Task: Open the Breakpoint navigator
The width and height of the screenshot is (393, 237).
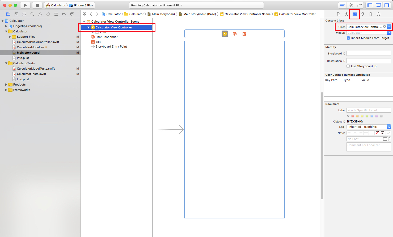Action: 64,14
